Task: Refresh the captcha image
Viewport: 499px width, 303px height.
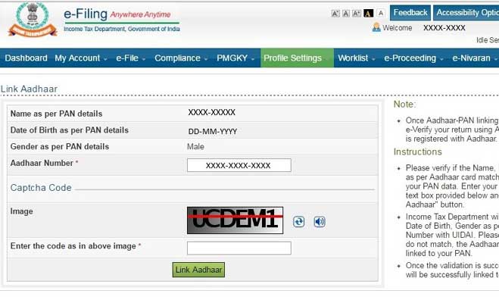Action: (299, 222)
